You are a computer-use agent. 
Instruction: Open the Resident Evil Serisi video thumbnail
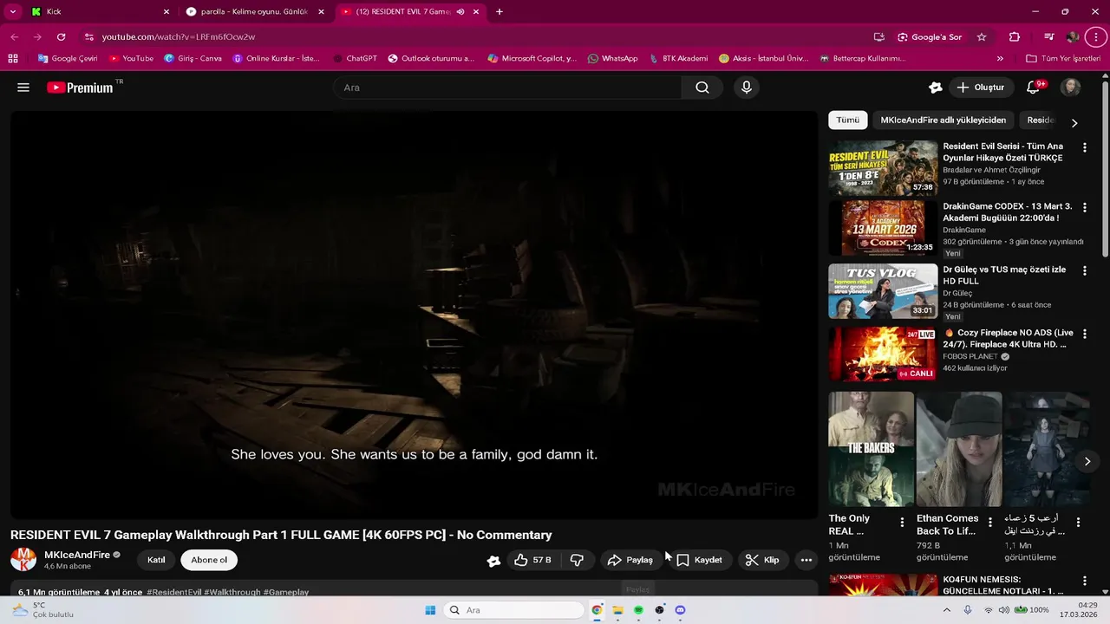click(883, 168)
